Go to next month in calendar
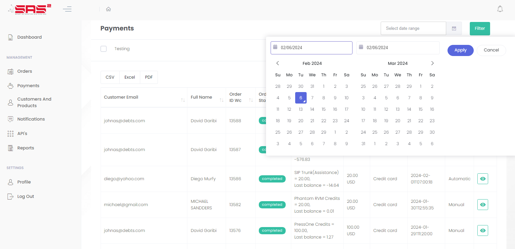Viewport: 515px width, 249px height. [432, 63]
